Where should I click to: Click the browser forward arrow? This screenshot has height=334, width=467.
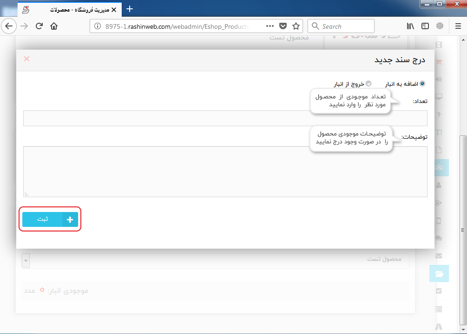tap(24, 26)
